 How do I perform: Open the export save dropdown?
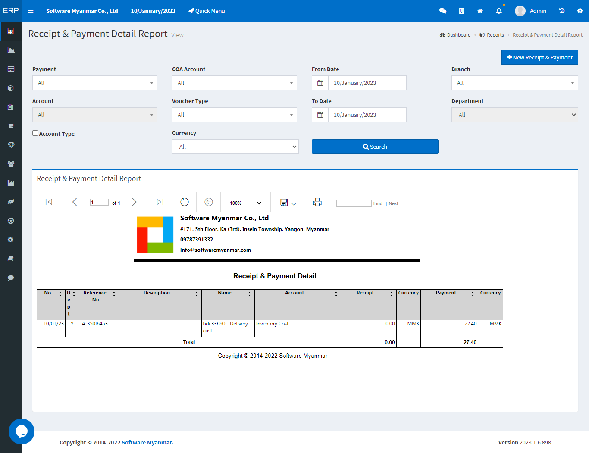(x=288, y=202)
